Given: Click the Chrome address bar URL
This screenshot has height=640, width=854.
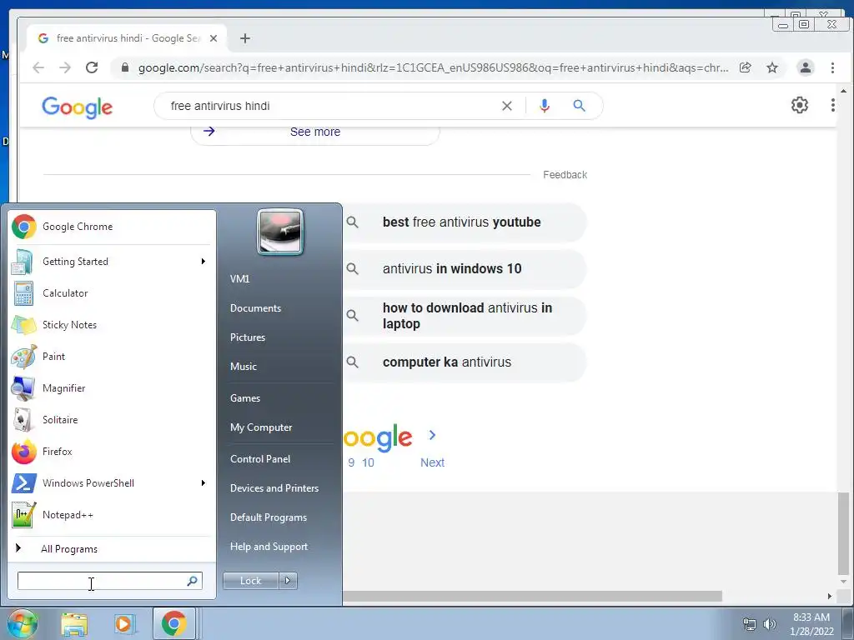Looking at the screenshot, I should 433,68.
